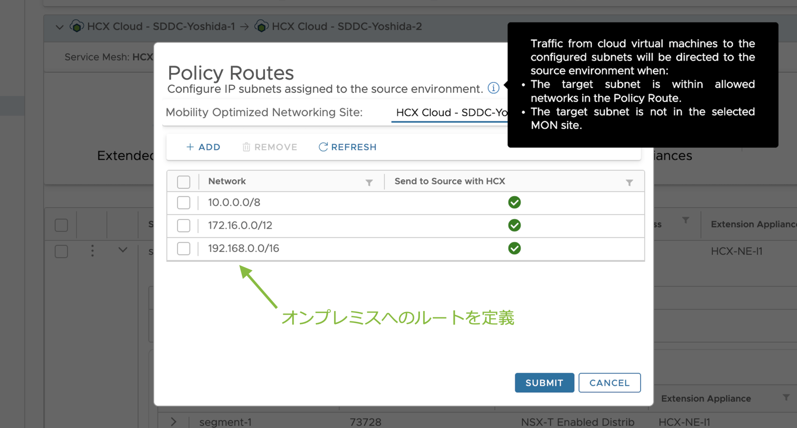Click ADD to create a new policy route

[x=203, y=147]
